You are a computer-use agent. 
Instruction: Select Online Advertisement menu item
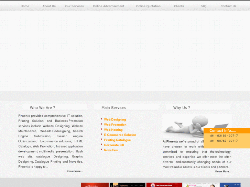pyautogui.click(x=109, y=6)
